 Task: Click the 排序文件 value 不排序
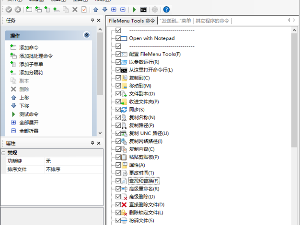click(x=74, y=169)
